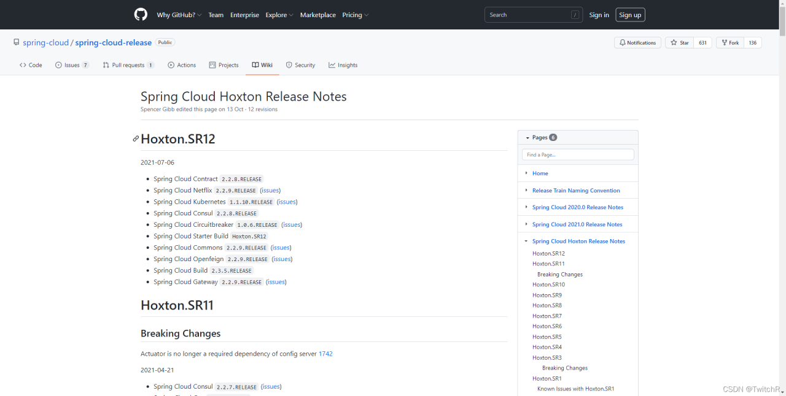Screen dimensions: 786x396
Task: Open issues link for Spring Cloud Kubernetes
Action: click(x=287, y=202)
